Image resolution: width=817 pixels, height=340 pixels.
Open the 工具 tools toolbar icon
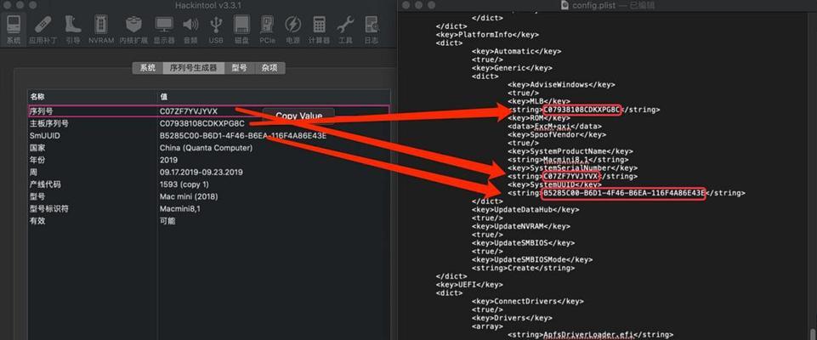pos(345,29)
